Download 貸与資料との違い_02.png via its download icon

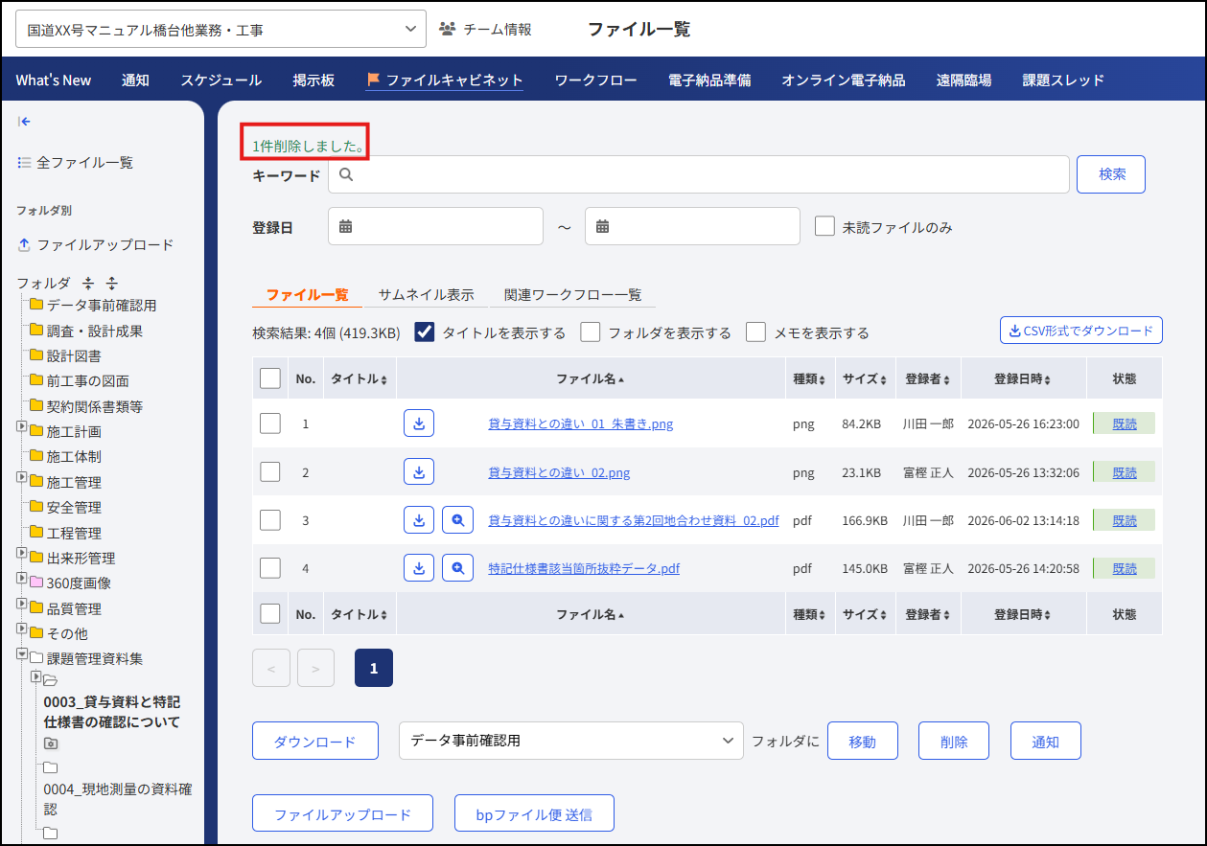click(x=419, y=471)
